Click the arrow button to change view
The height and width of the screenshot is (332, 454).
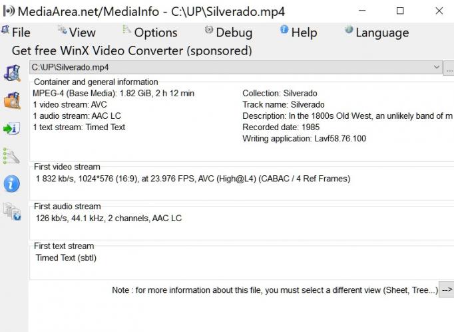click(x=447, y=290)
